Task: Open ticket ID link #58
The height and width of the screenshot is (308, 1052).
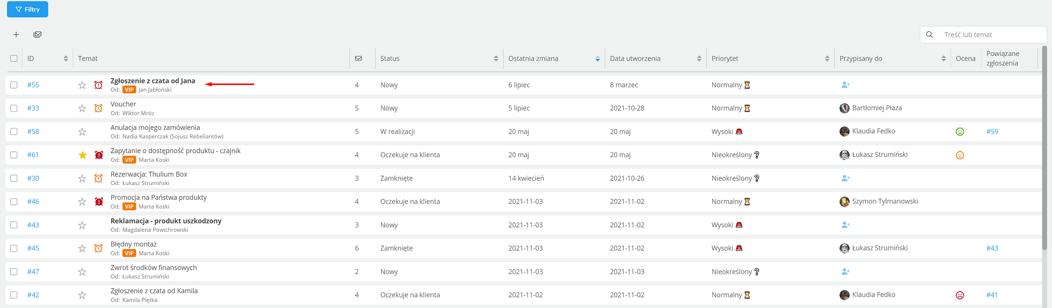Action: (x=33, y=131)
